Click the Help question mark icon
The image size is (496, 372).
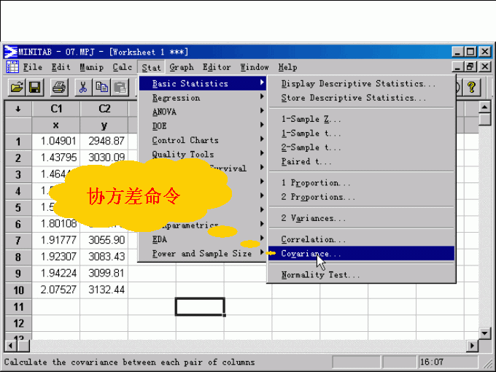pos(472,88)
